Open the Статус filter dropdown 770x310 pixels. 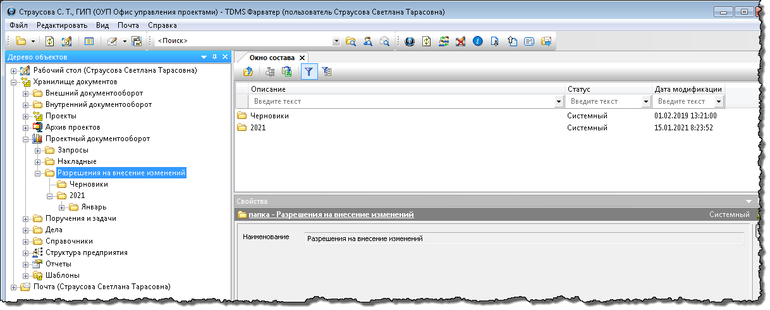pyautogui.click(x=645, y=101)
